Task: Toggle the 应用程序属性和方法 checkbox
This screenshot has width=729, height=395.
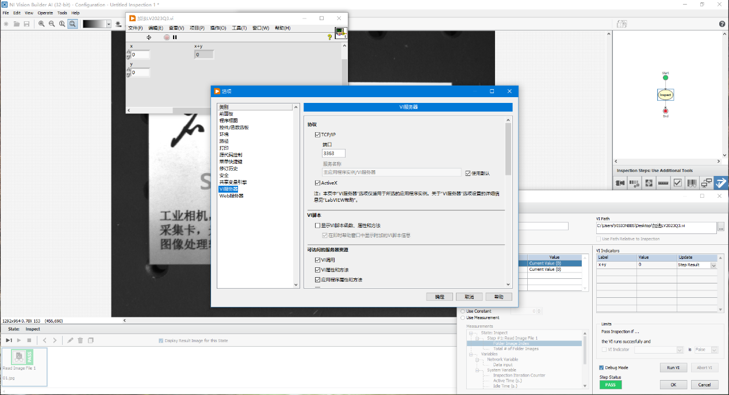Action: pos(317,279)
